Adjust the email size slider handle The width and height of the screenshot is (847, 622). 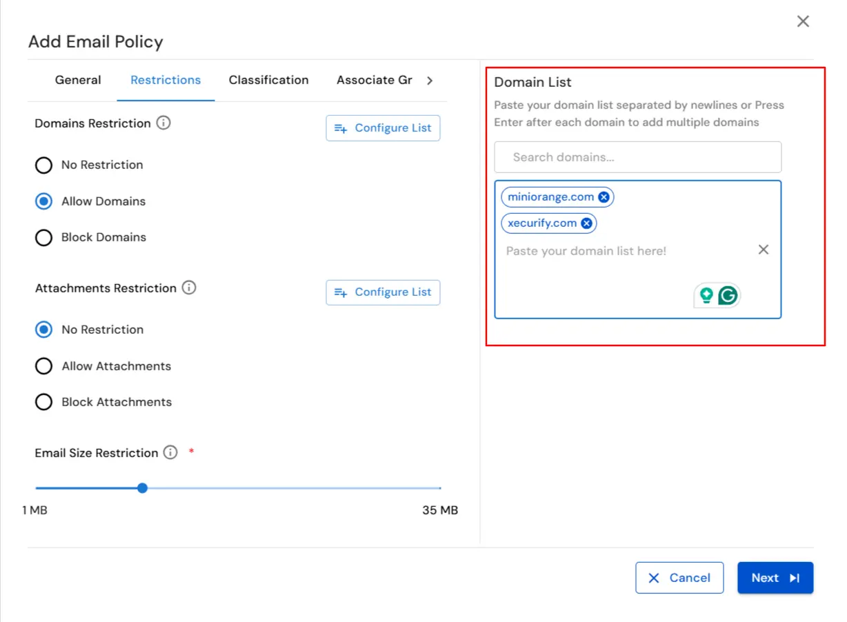click(x=142, y=488)
